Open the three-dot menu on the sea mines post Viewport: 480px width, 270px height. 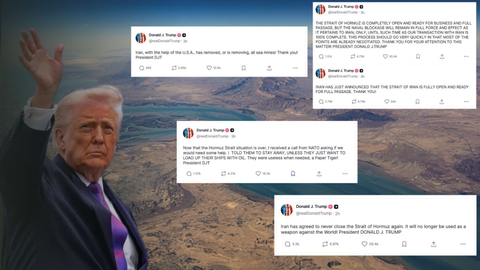(x=295, y=68)
